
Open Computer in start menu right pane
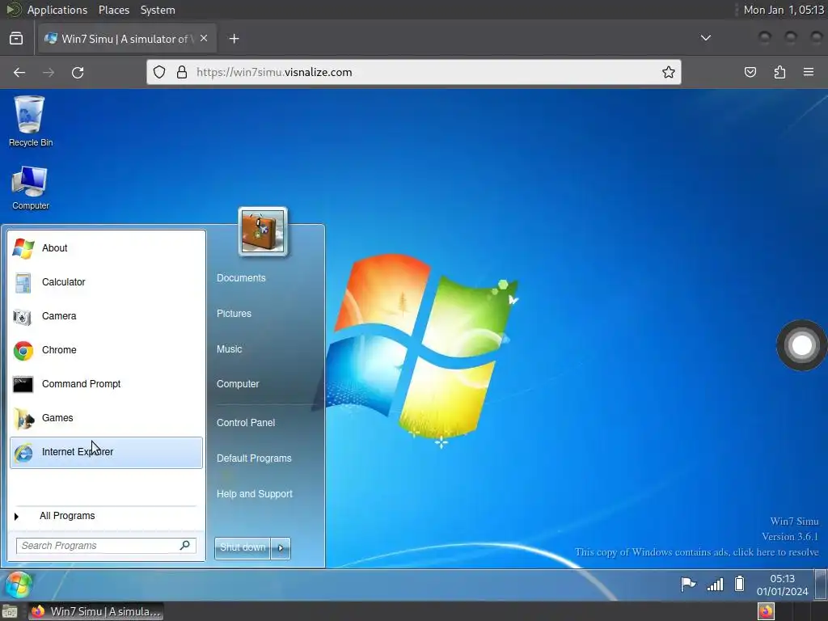238,384
